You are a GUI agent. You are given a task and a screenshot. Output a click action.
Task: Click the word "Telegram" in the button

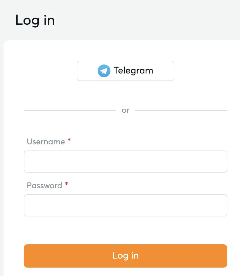[133, 71]
